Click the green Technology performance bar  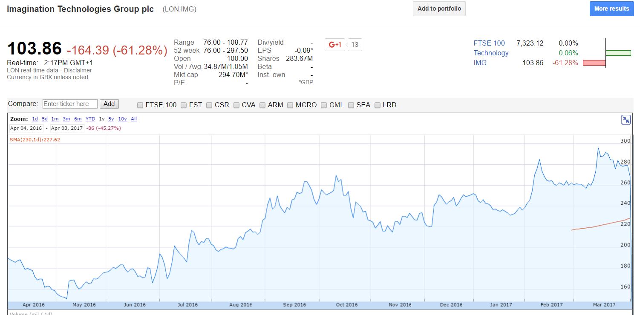click(618, 53)
